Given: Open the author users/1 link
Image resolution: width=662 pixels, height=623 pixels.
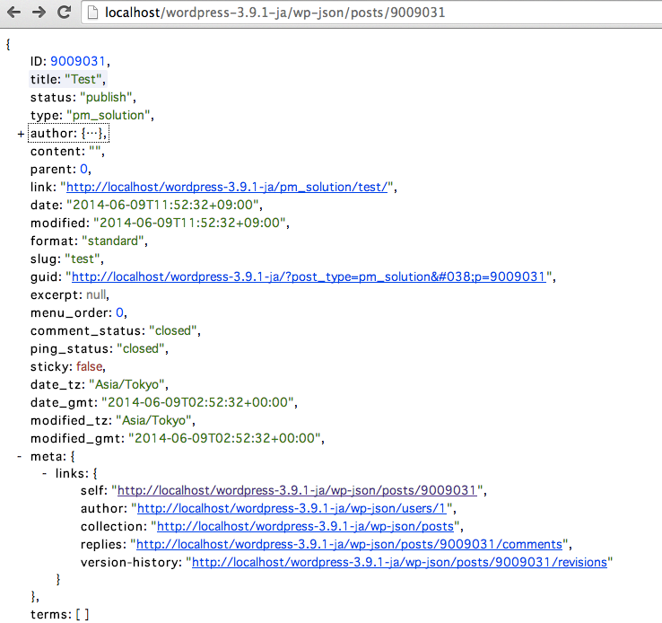Looking at the screenshot, I should click(291, 509).
